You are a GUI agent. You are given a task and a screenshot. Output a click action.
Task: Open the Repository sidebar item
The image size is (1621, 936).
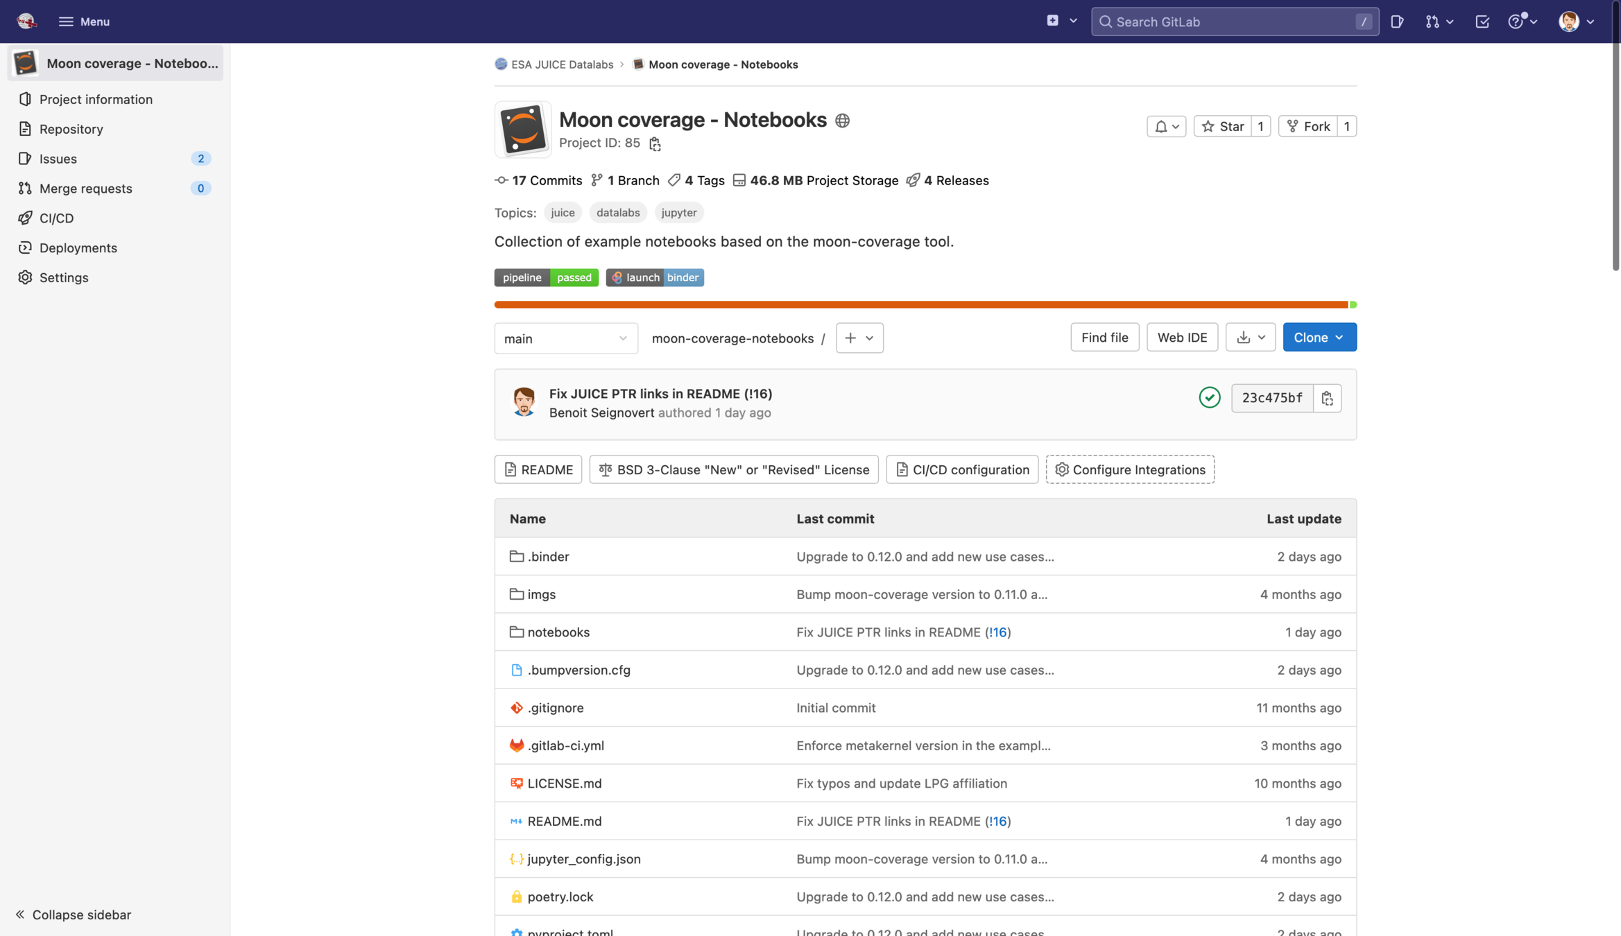click(71, 129)
